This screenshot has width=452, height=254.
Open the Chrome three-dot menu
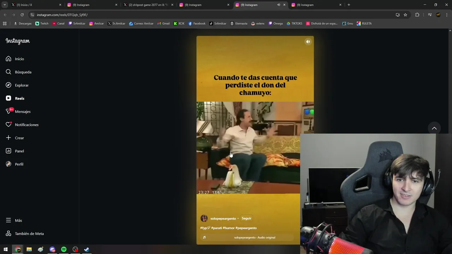(x=447, y=15)
